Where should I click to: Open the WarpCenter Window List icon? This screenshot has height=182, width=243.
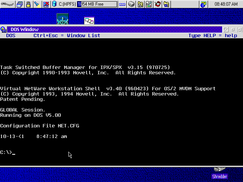[20, 4]
